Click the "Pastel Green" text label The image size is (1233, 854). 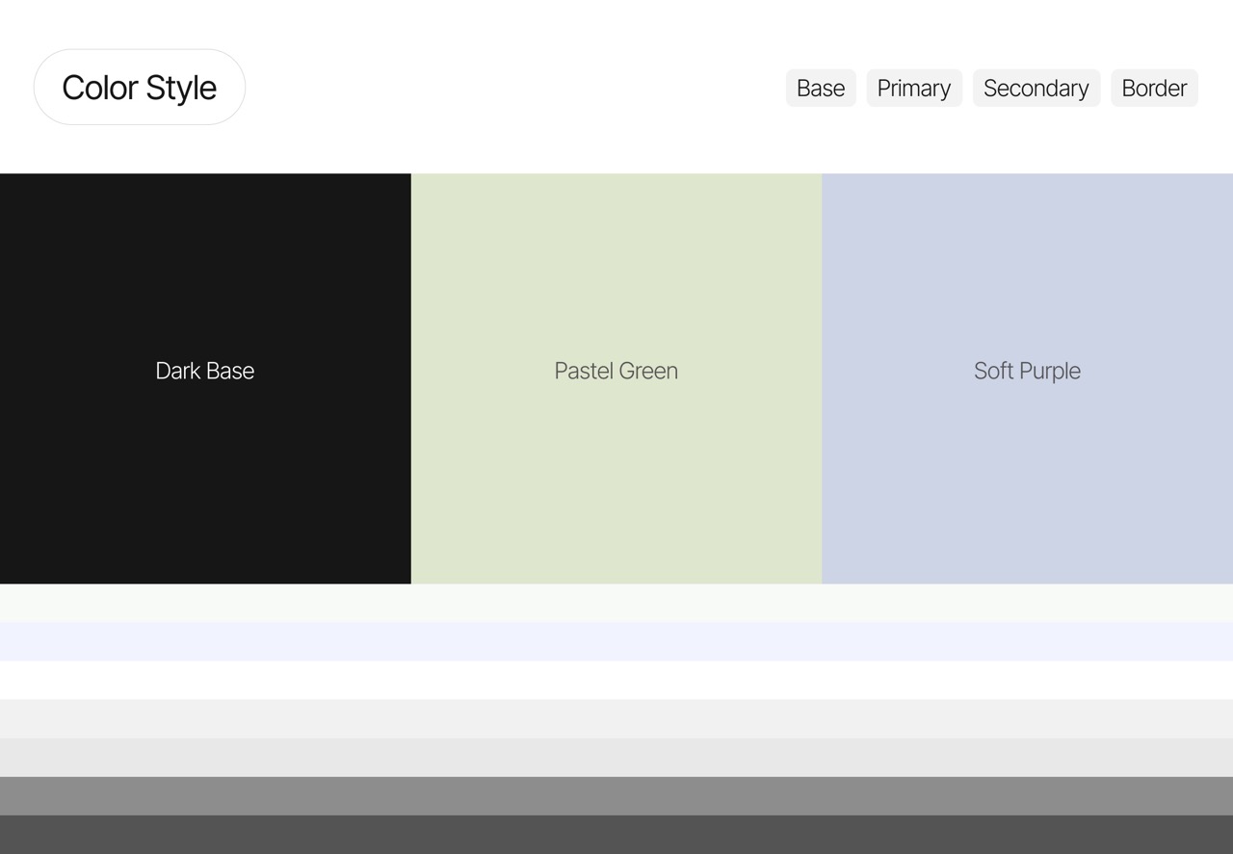[616, 371]
